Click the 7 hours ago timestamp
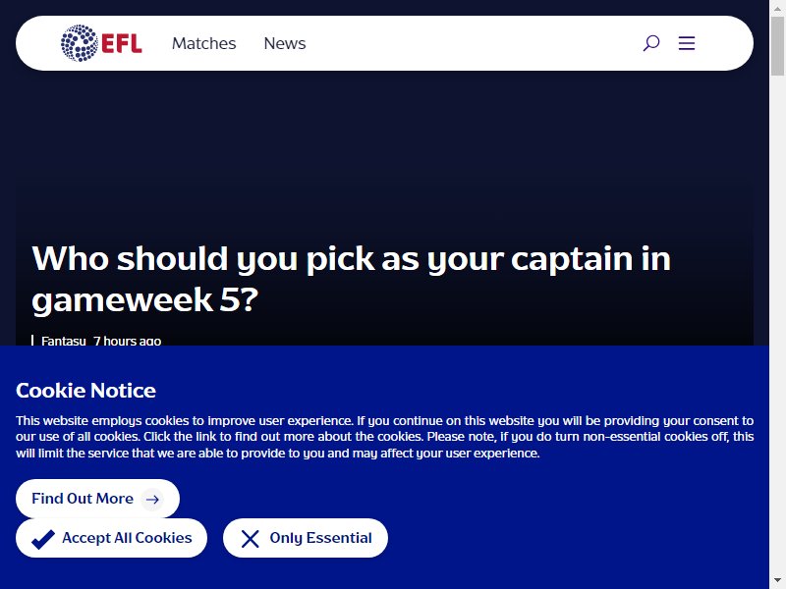Image resolution: width=786 pixels, height=589 pixels. tap(128, 341)
